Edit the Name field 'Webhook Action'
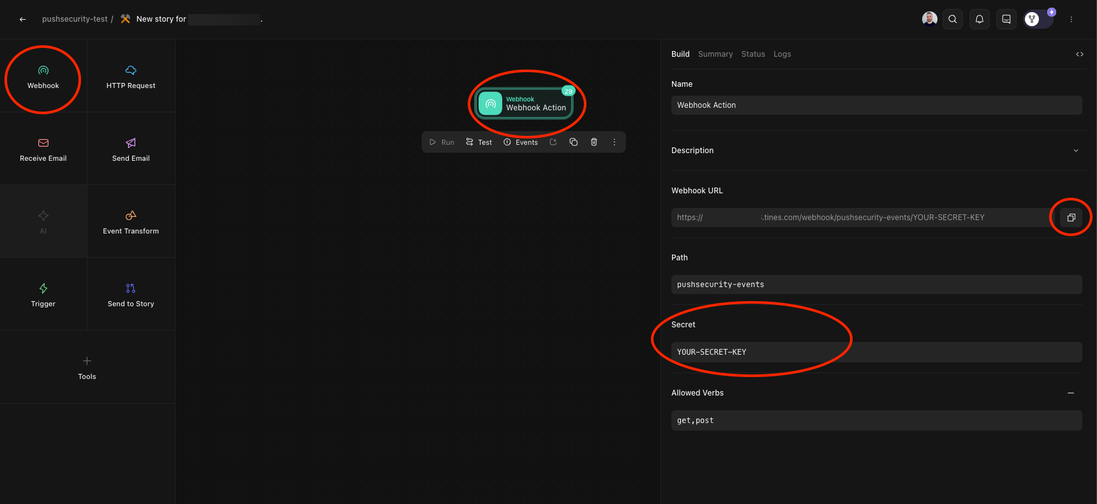The width and height of the screenshot is (1097, 504). coord(877,105)
